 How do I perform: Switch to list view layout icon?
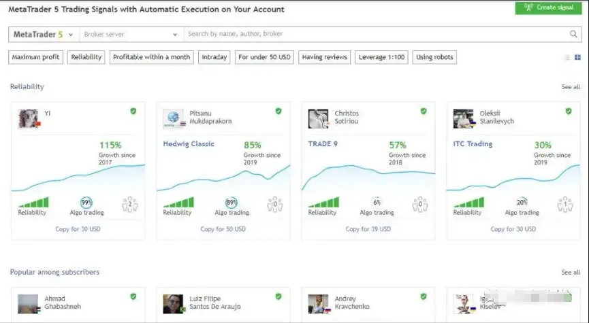click(x=567, y=58)
